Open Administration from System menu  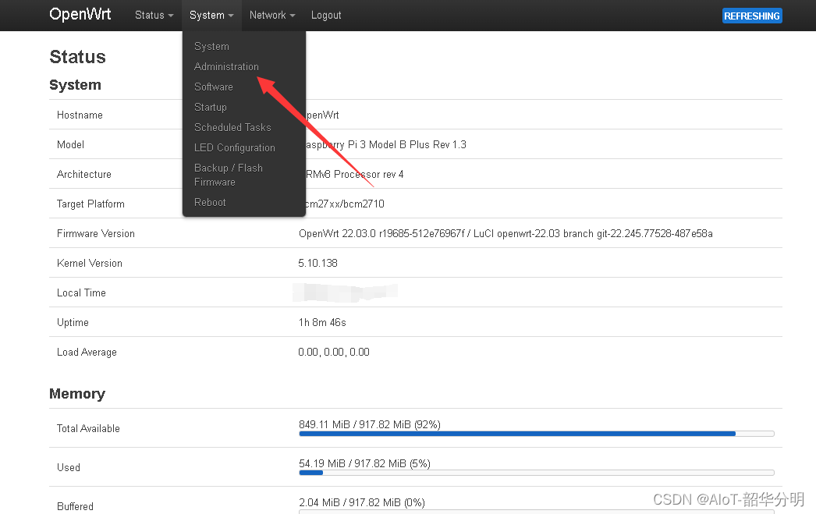(226, 66)
